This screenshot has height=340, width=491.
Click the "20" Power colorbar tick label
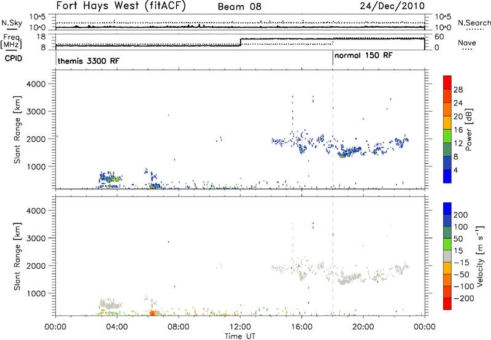458,117
